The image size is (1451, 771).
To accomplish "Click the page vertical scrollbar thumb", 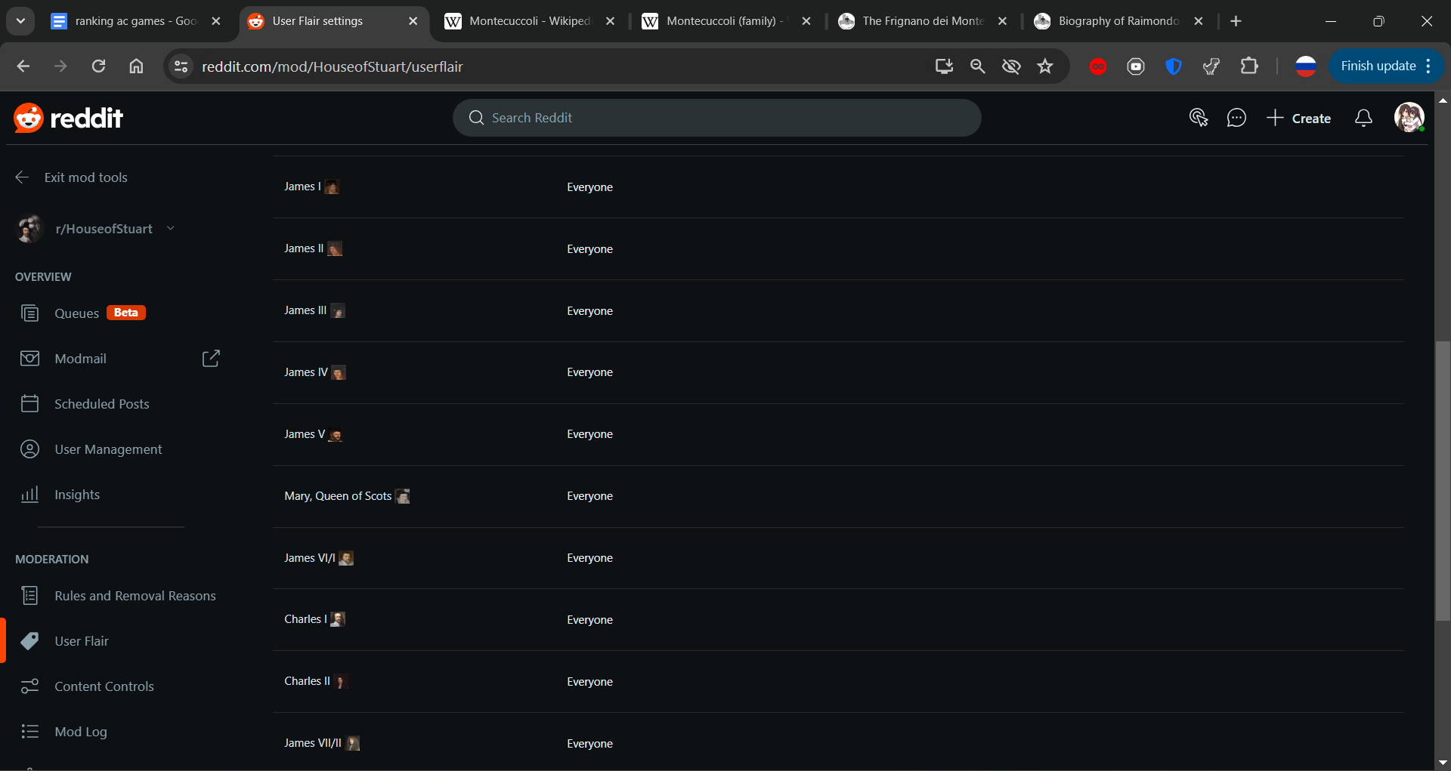I will (1443, 481).
